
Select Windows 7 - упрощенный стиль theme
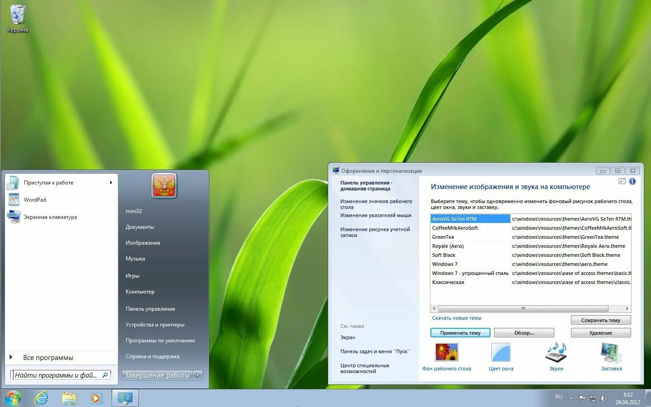click(x=531, y=273)
